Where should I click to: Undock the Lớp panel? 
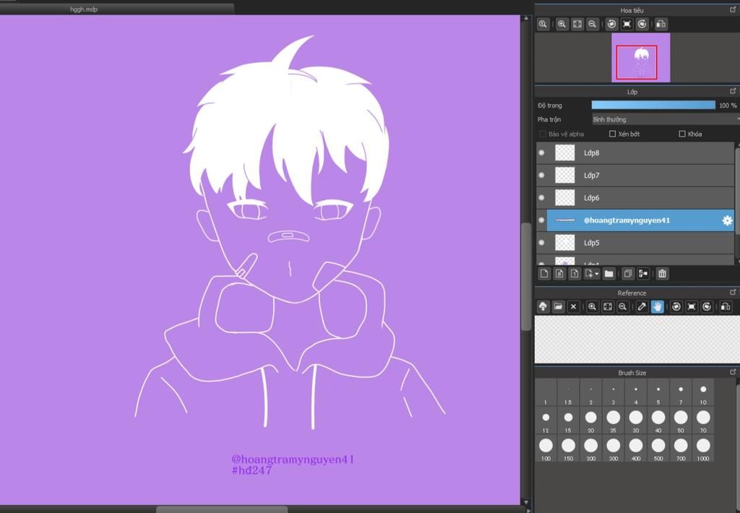coord(733,91)
